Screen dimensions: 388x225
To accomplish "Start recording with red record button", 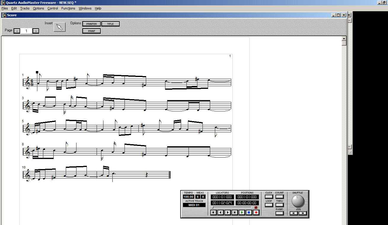I will click(256, 212).
